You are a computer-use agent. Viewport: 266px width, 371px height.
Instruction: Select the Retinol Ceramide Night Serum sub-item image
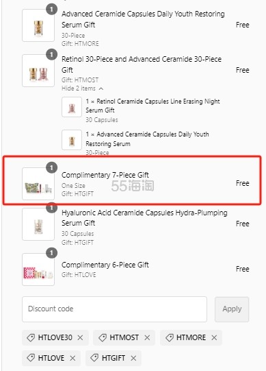pos(72,107)
